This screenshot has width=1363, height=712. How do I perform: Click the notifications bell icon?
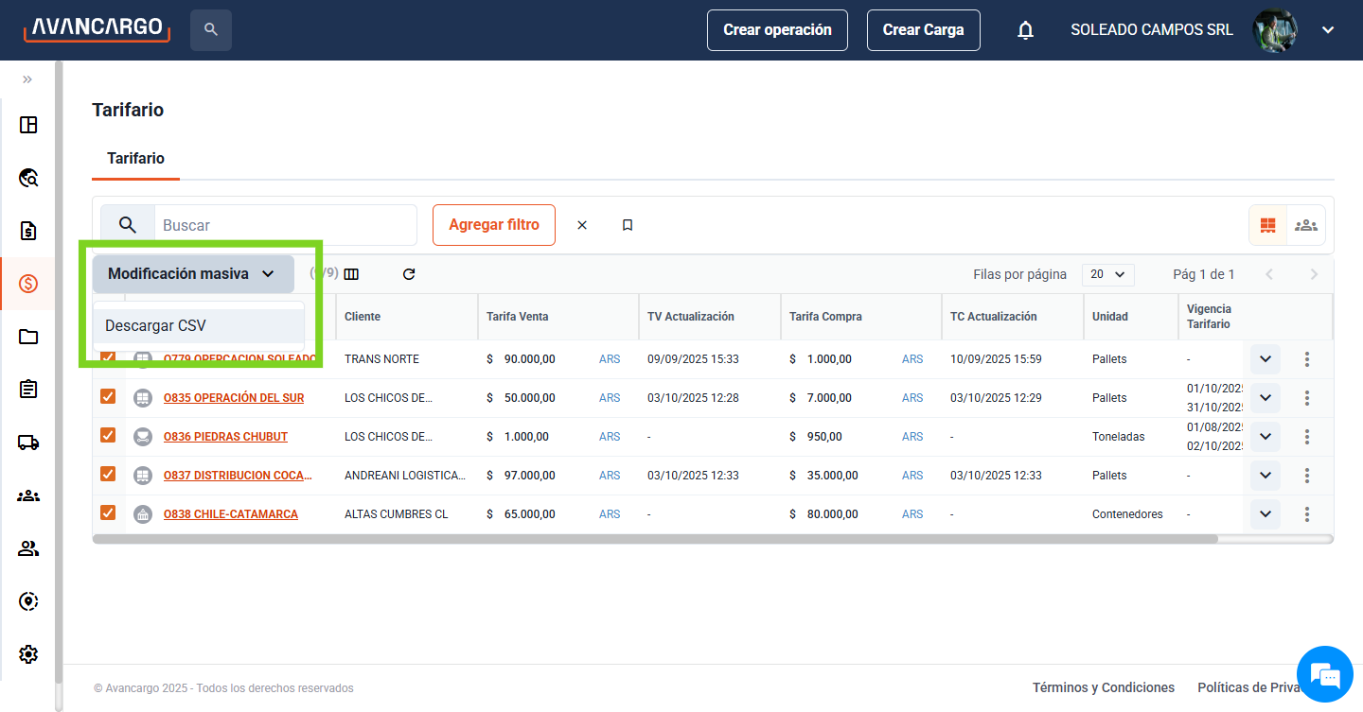1025,30
